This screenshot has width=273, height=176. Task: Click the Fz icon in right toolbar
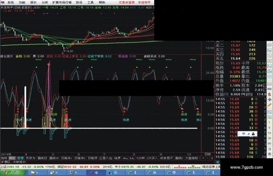click(269, 66)
